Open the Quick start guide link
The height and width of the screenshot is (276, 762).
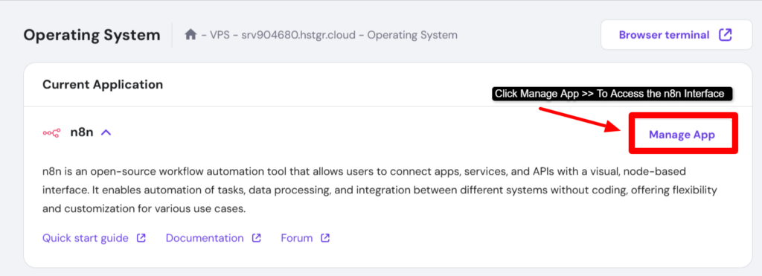click(x=86, y=238)
